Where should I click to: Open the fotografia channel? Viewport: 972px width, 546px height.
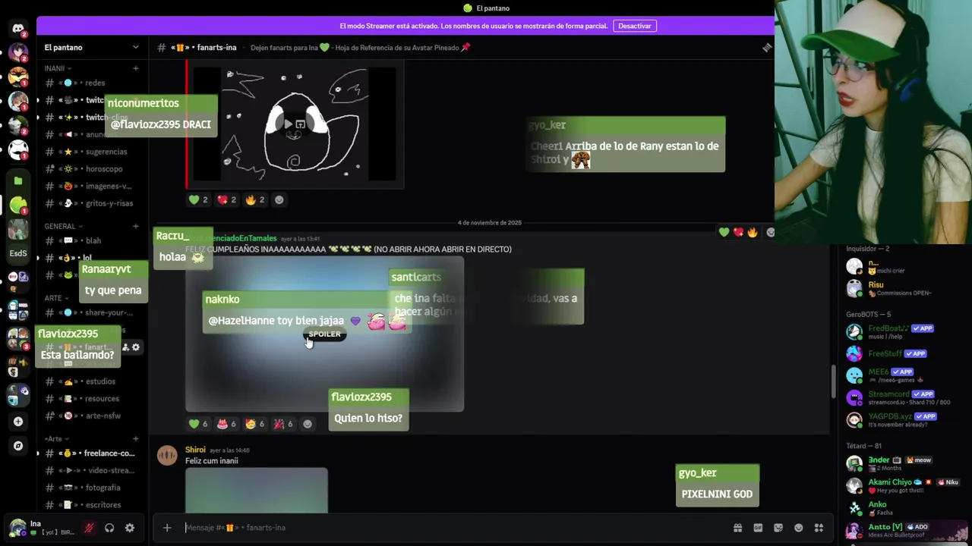(x=91, y=488)
